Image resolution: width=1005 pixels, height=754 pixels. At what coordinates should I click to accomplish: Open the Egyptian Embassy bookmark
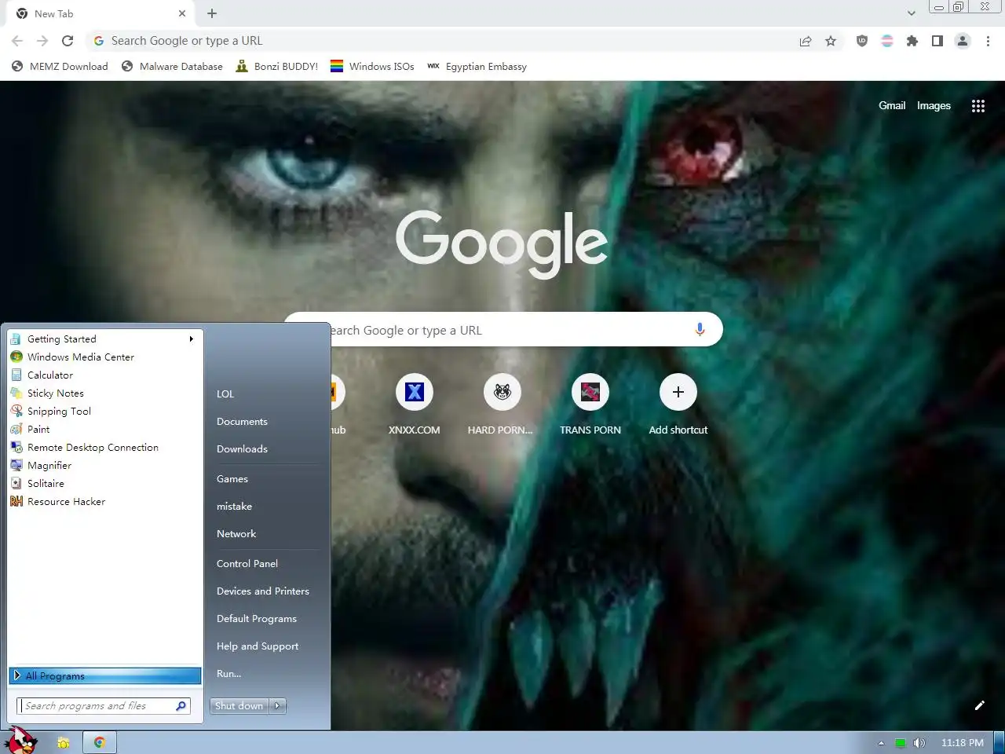(477, 67)
